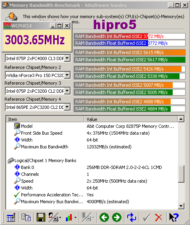The height and width of the screenshot is (225, 190).
Task: Click value 12032MB/s (estimated)
Action: (x=109, y=147)
